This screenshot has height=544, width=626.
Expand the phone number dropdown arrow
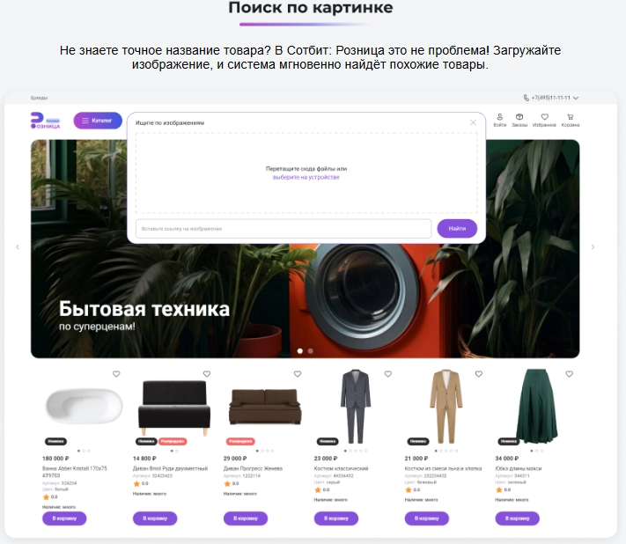coord(576,98)
